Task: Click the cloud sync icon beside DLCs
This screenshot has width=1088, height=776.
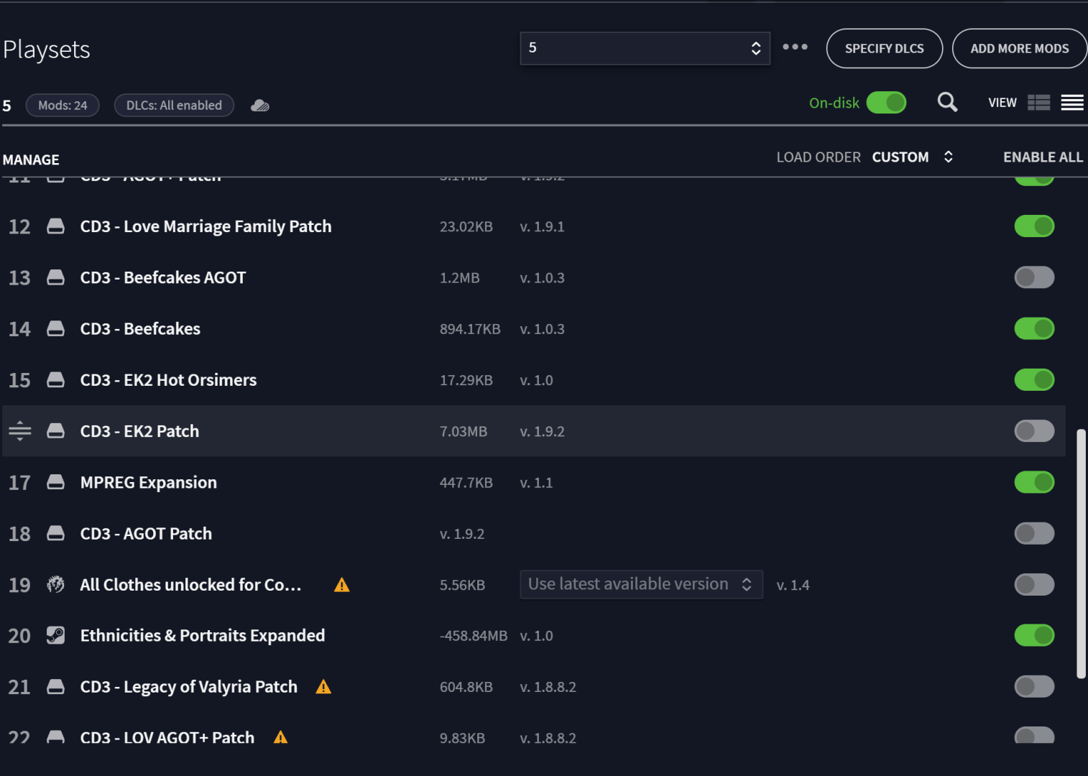Action: (260, 106)
